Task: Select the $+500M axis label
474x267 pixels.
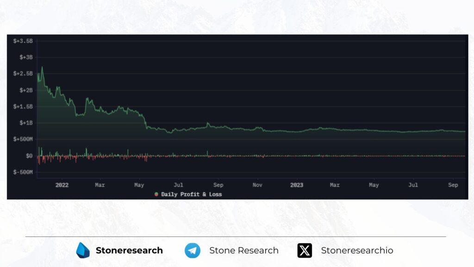Action: pyautogui.click(x=23, y=139)
